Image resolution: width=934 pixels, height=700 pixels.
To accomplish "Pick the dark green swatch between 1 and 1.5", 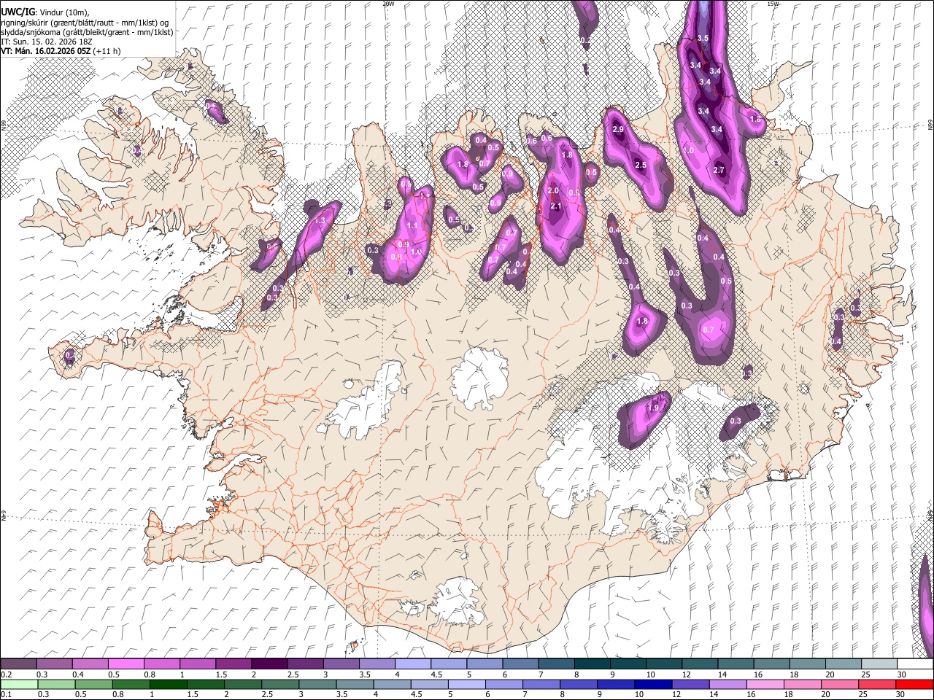I will pos(168,684).
